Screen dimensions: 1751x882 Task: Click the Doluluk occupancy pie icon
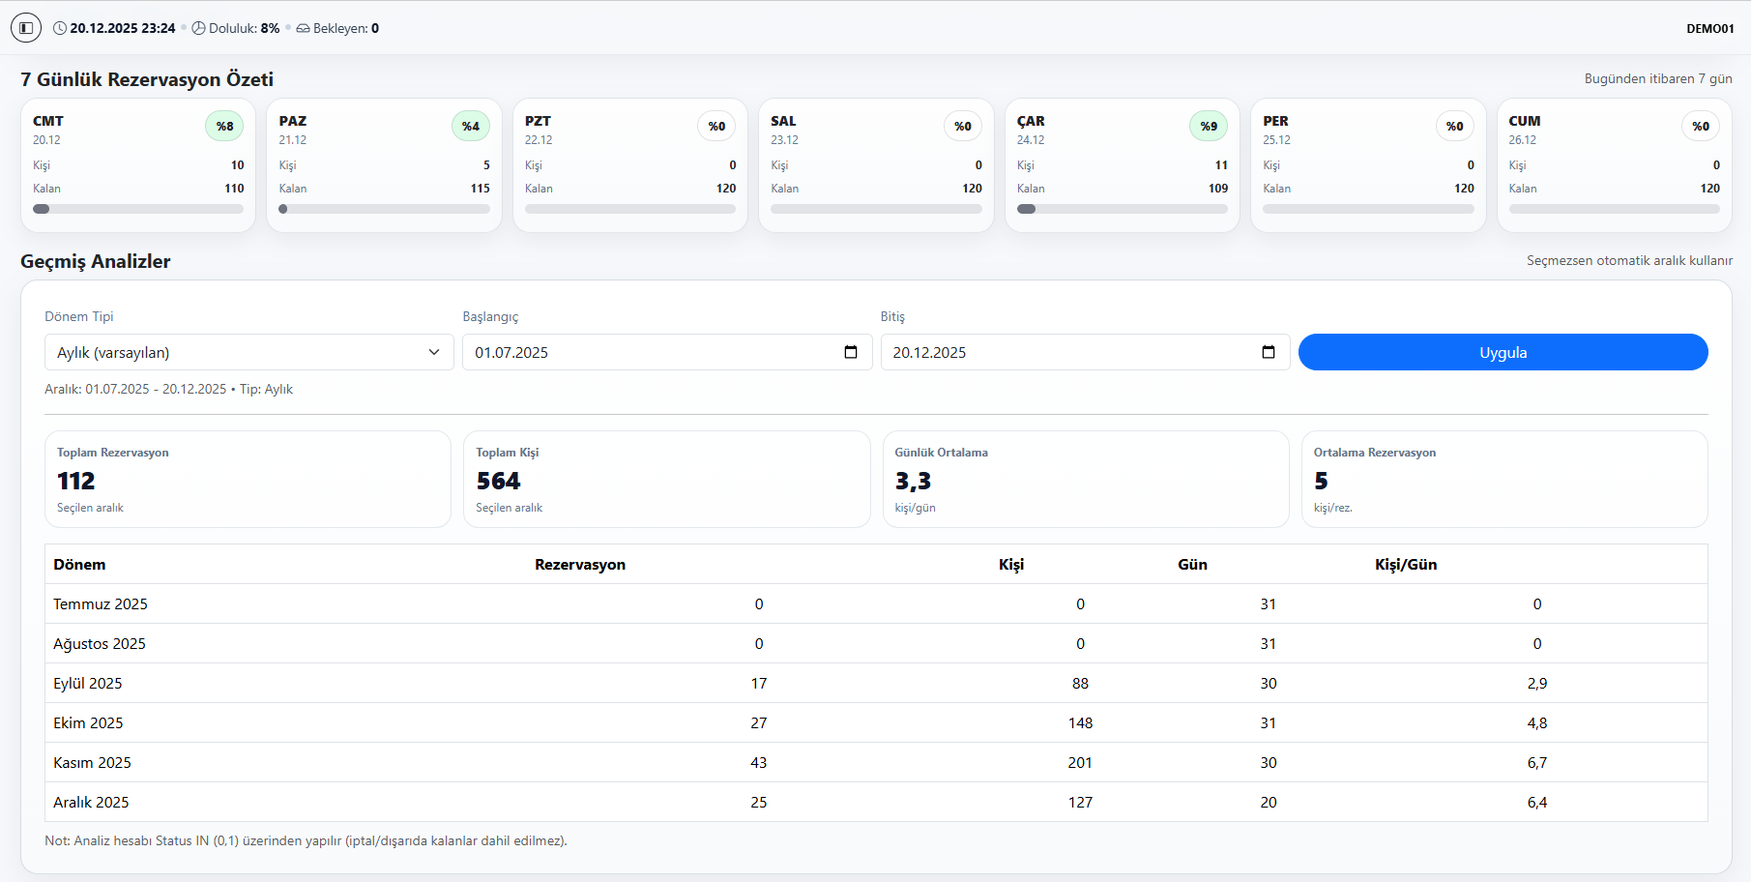point(199,28)
